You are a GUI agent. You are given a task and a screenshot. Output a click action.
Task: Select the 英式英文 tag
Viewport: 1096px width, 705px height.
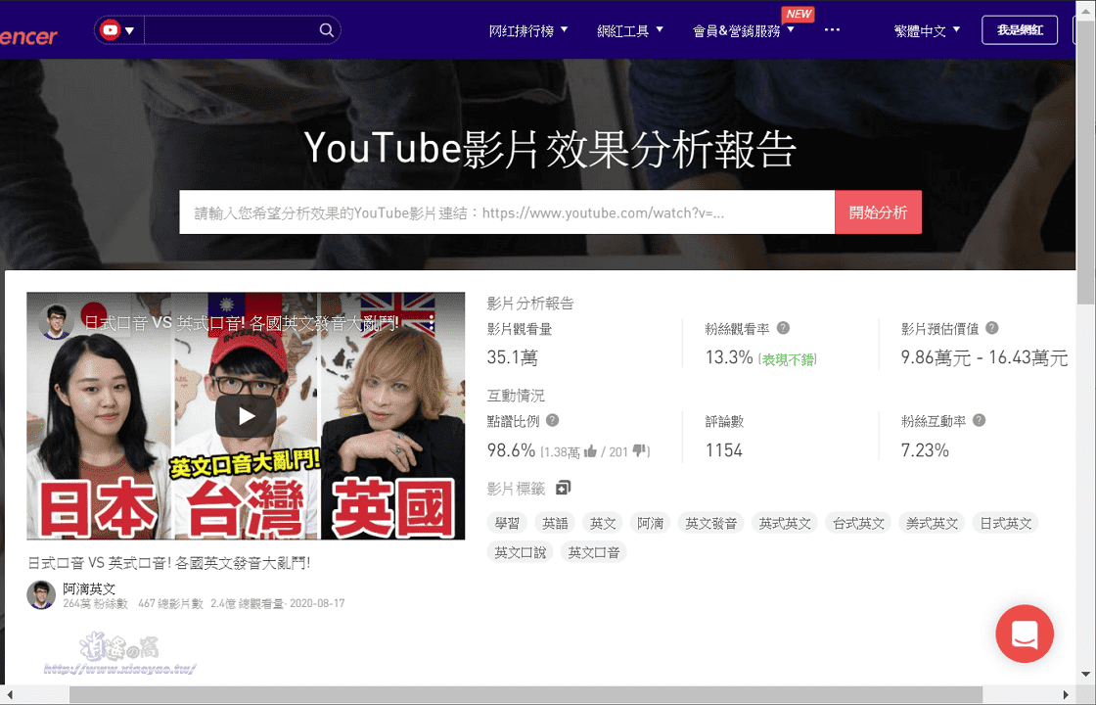click(x=785, y=523)
